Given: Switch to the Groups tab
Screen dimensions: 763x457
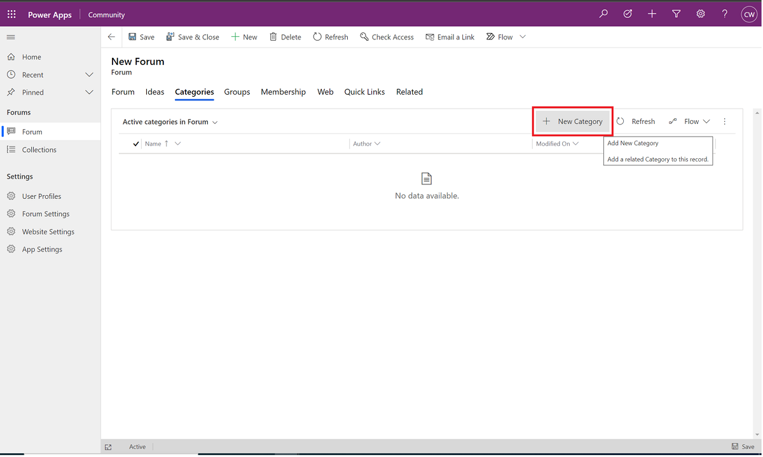Looking at the screenshot, I should tap(237, 92).
